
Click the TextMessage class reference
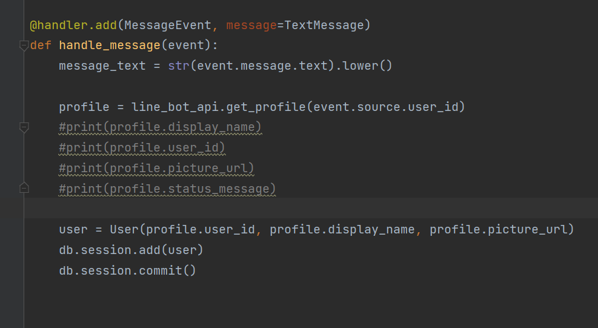(324, 25)
